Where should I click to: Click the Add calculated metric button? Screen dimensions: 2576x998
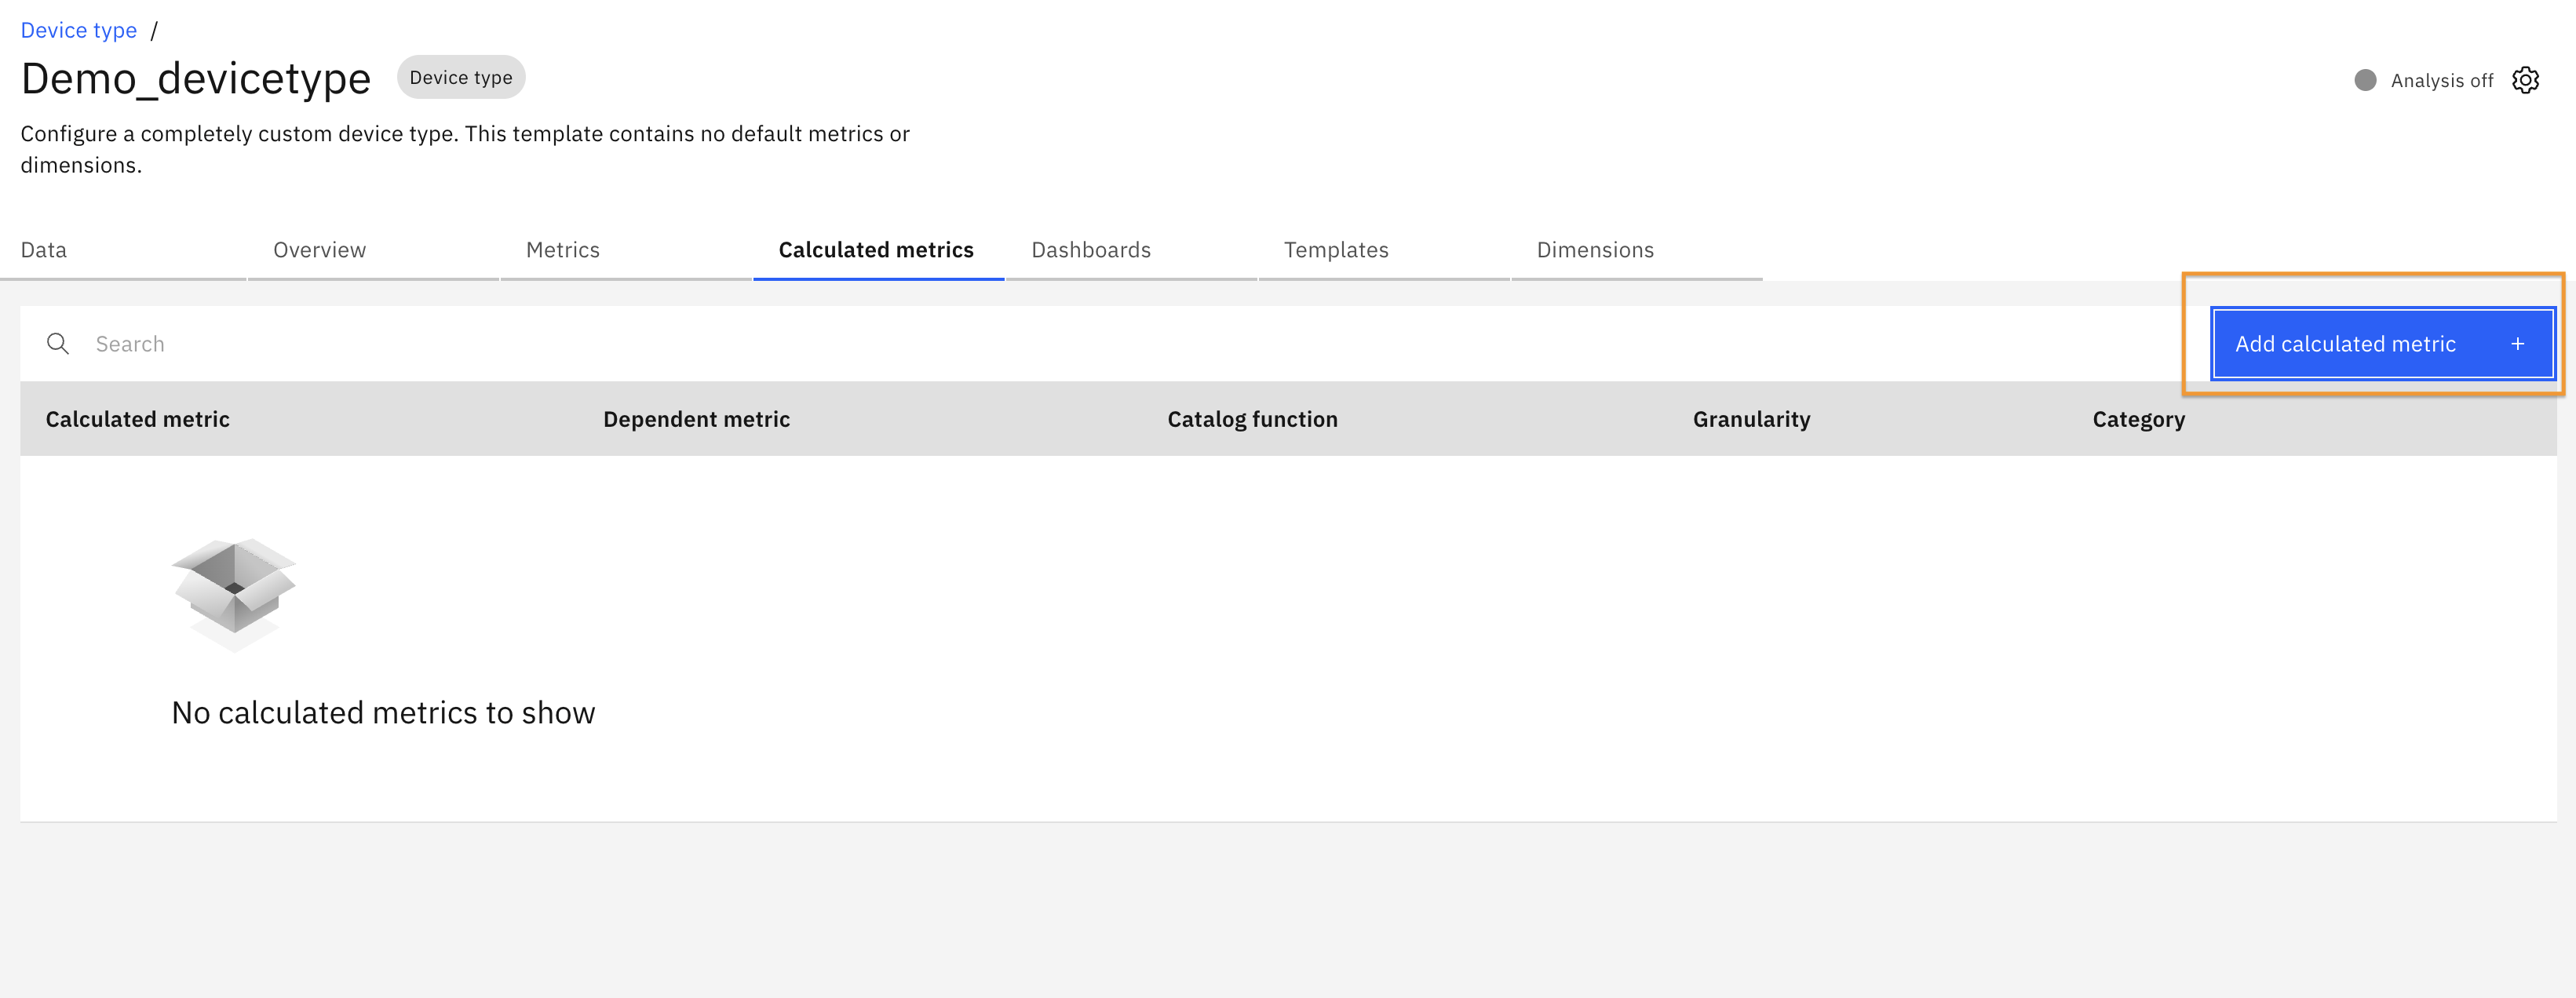click(x=2383, y=344)
